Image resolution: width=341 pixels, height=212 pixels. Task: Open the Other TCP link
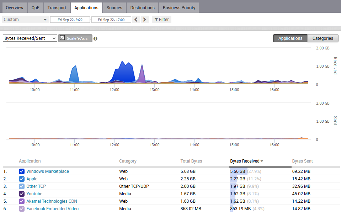[36, 186]
